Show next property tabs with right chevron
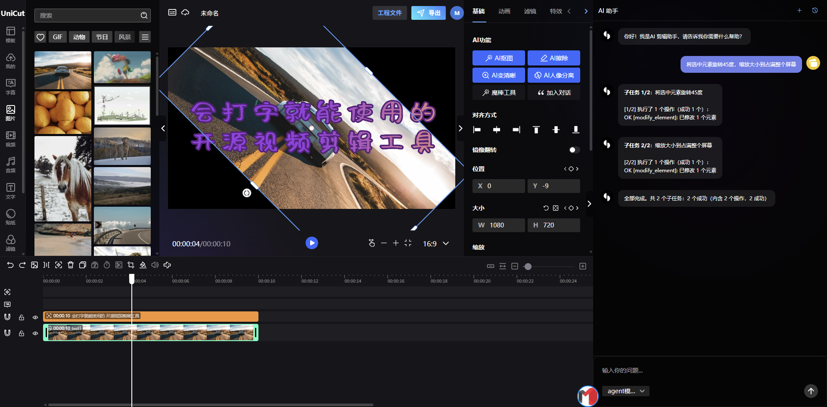827x407 pixels. click(x=586, y=11)
